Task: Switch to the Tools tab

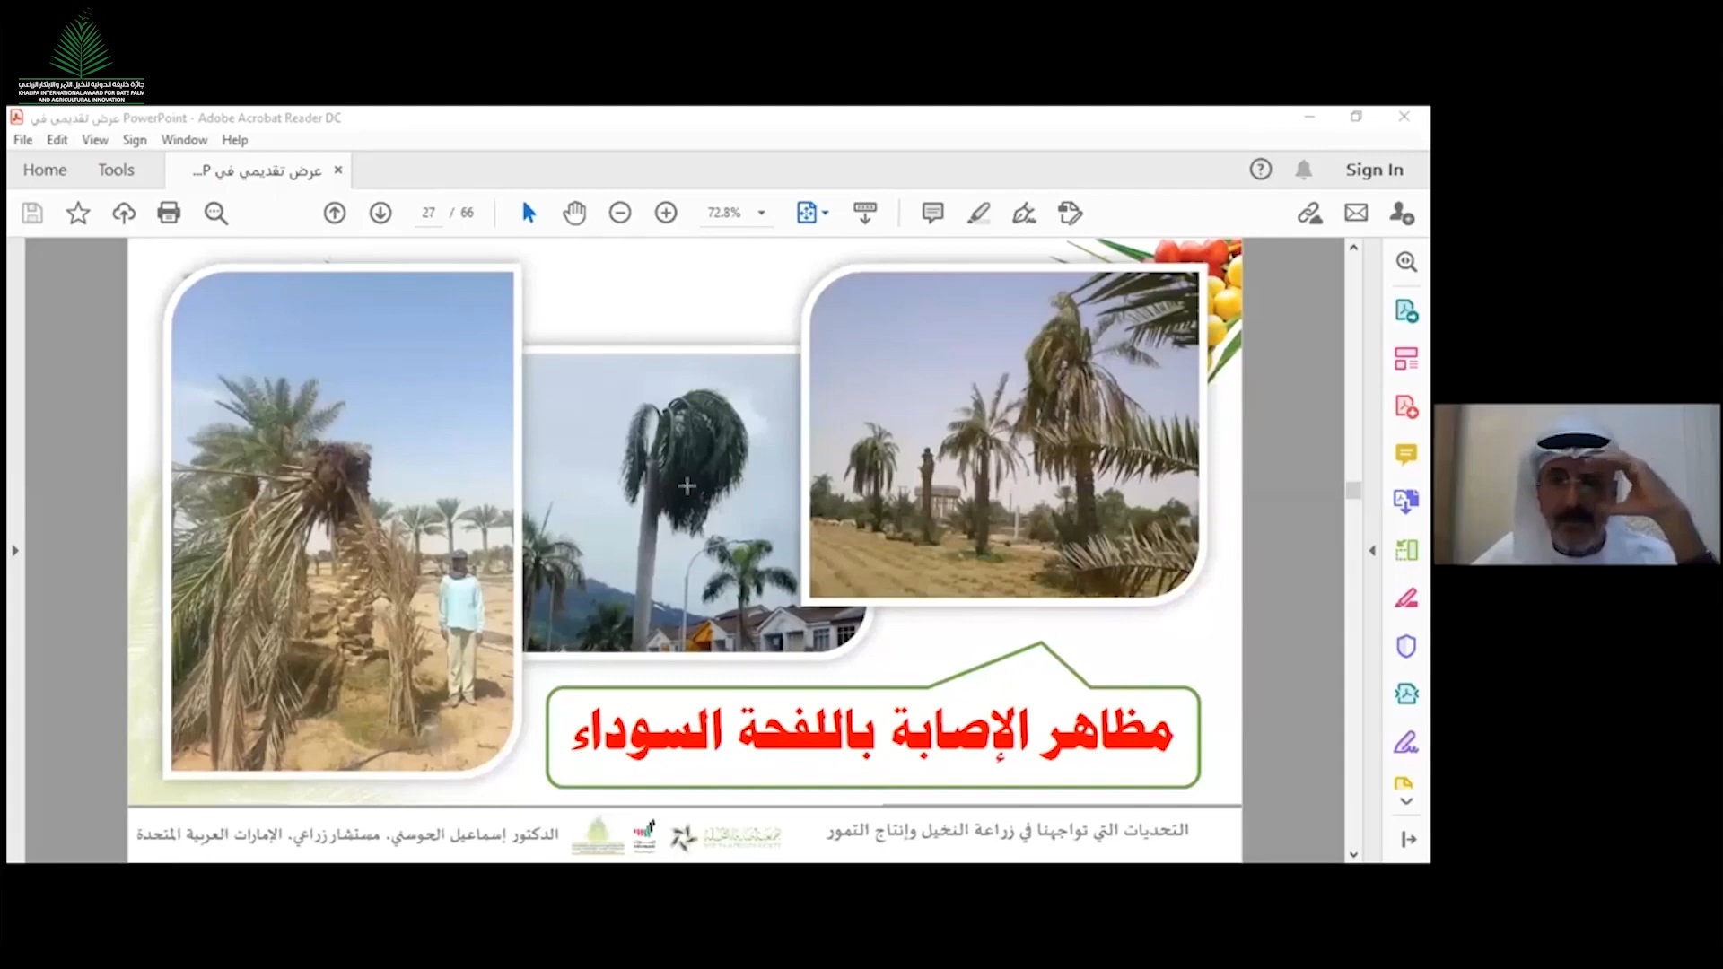Action: tap(116, 170)
